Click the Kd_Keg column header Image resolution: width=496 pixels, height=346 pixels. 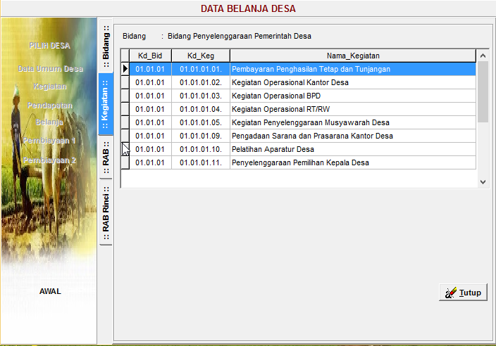(x=201, y=56)
